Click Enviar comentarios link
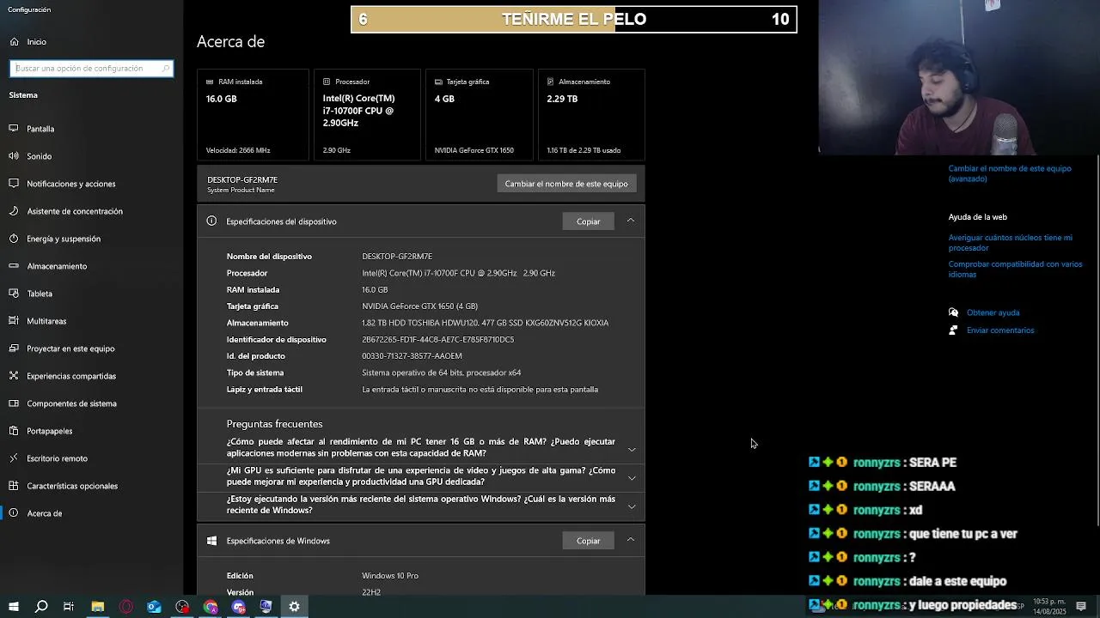Viewport: 1100px width, 618px height. point(1000,330)
